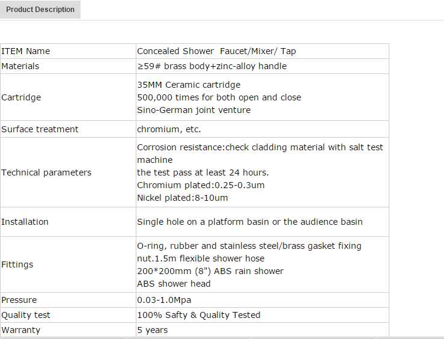The image size is (444, 339).
Task: Click the ITEM Name label cell
Action: tap(26, 51)
